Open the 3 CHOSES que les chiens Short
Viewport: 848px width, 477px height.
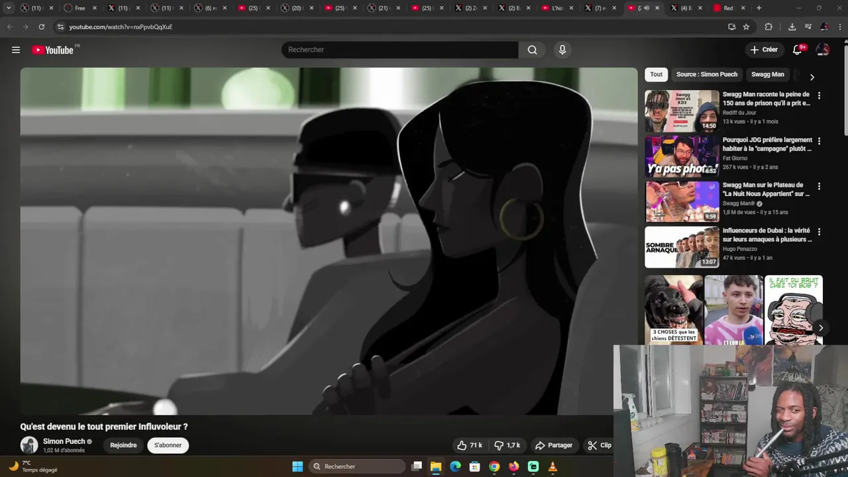pyautogui.click(x=674, y=310)
